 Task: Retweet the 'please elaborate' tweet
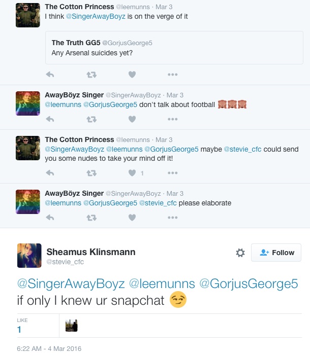pyautogui.click(x=91, y=218)
